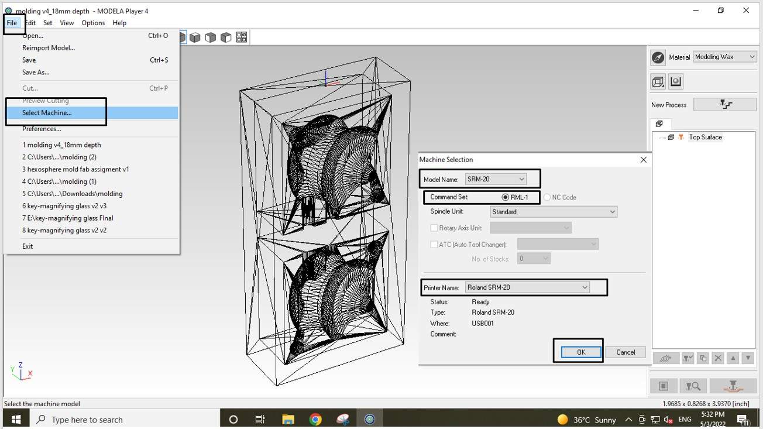Choose Exit from the File menu
The width and height of the screenshot is (763, 429).
coord(91,246)
